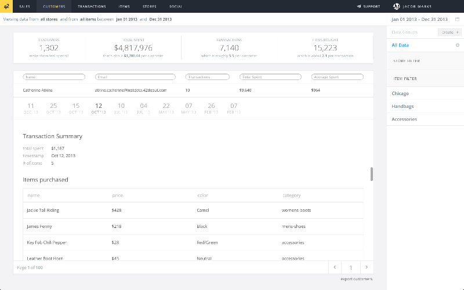464x290 pixels.
Task: Open the calendar icon beside date range
Action: (457, 19)
